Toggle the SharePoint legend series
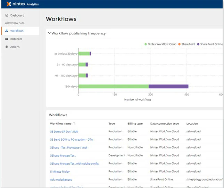Image resolution: width=224 pixels, height=188 pixels. (187, 44)
